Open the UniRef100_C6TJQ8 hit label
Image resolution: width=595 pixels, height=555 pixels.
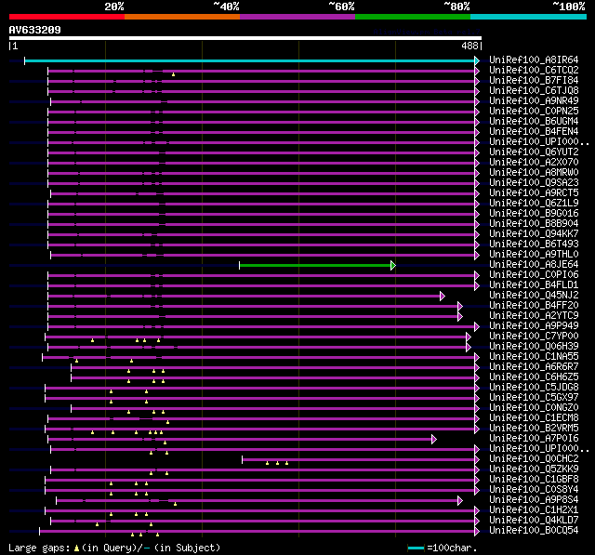[x=534, y=91]
